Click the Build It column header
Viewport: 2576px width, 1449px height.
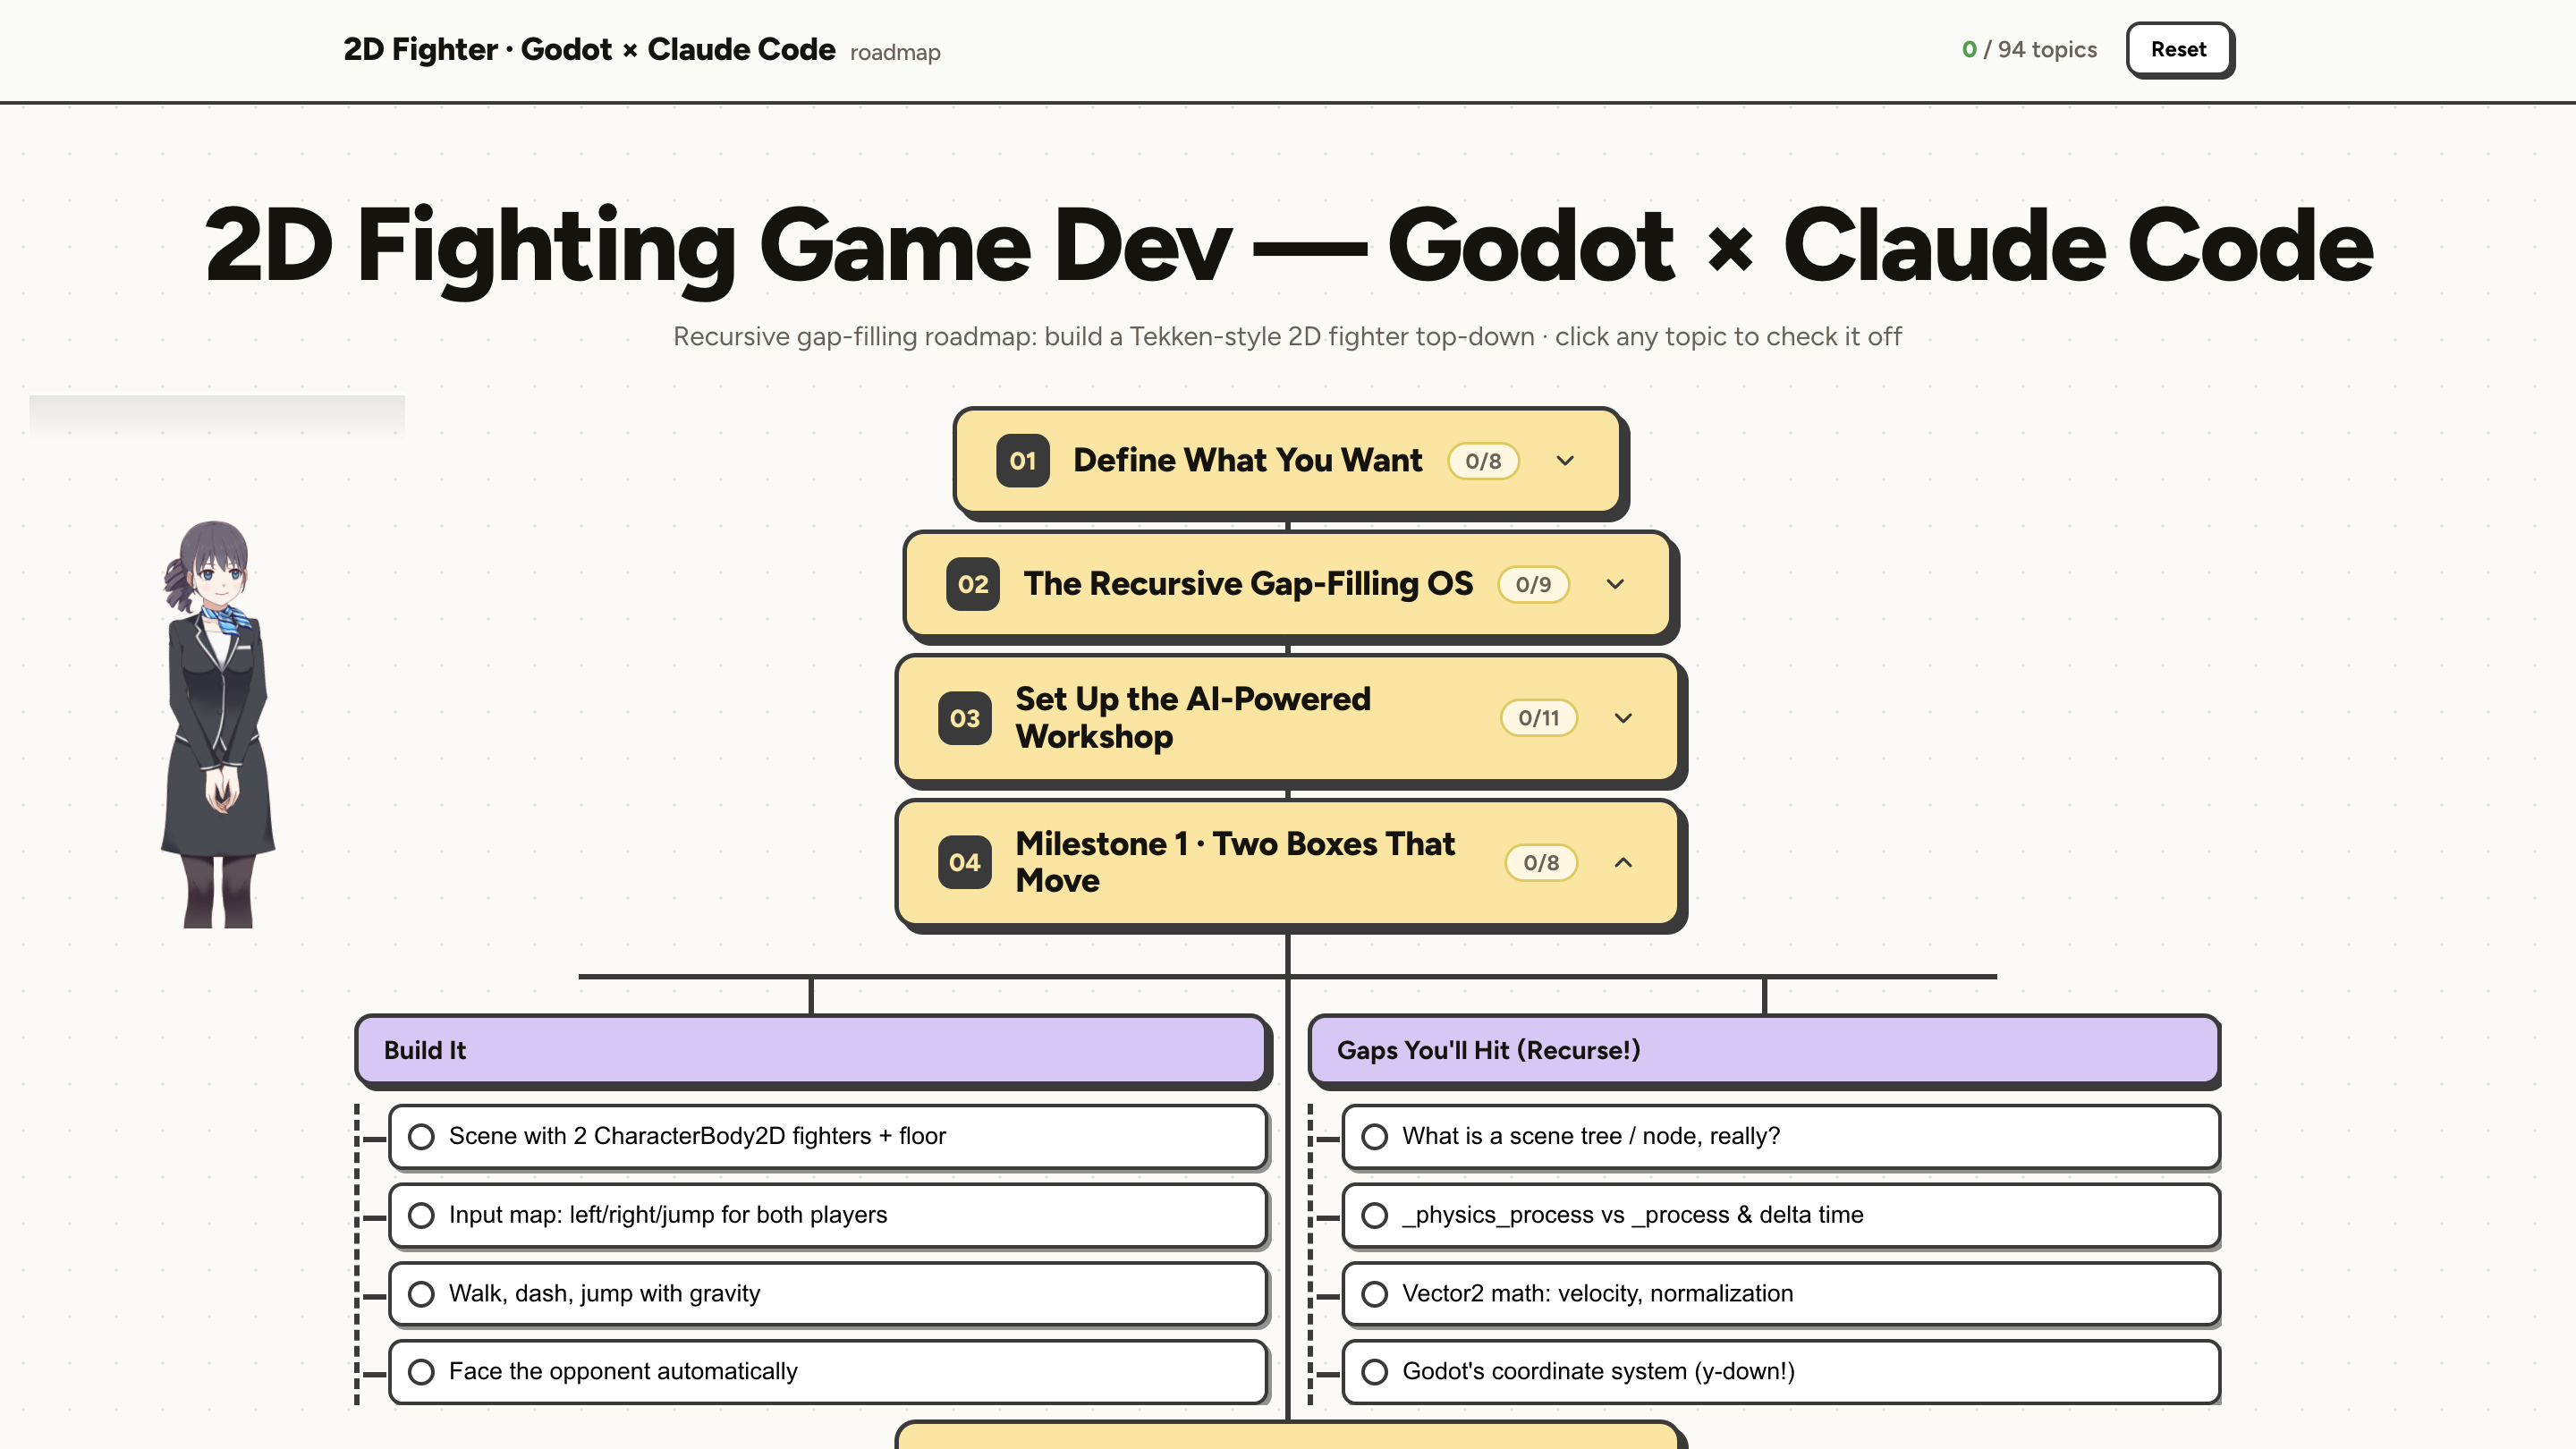(x=811, y=1050)
